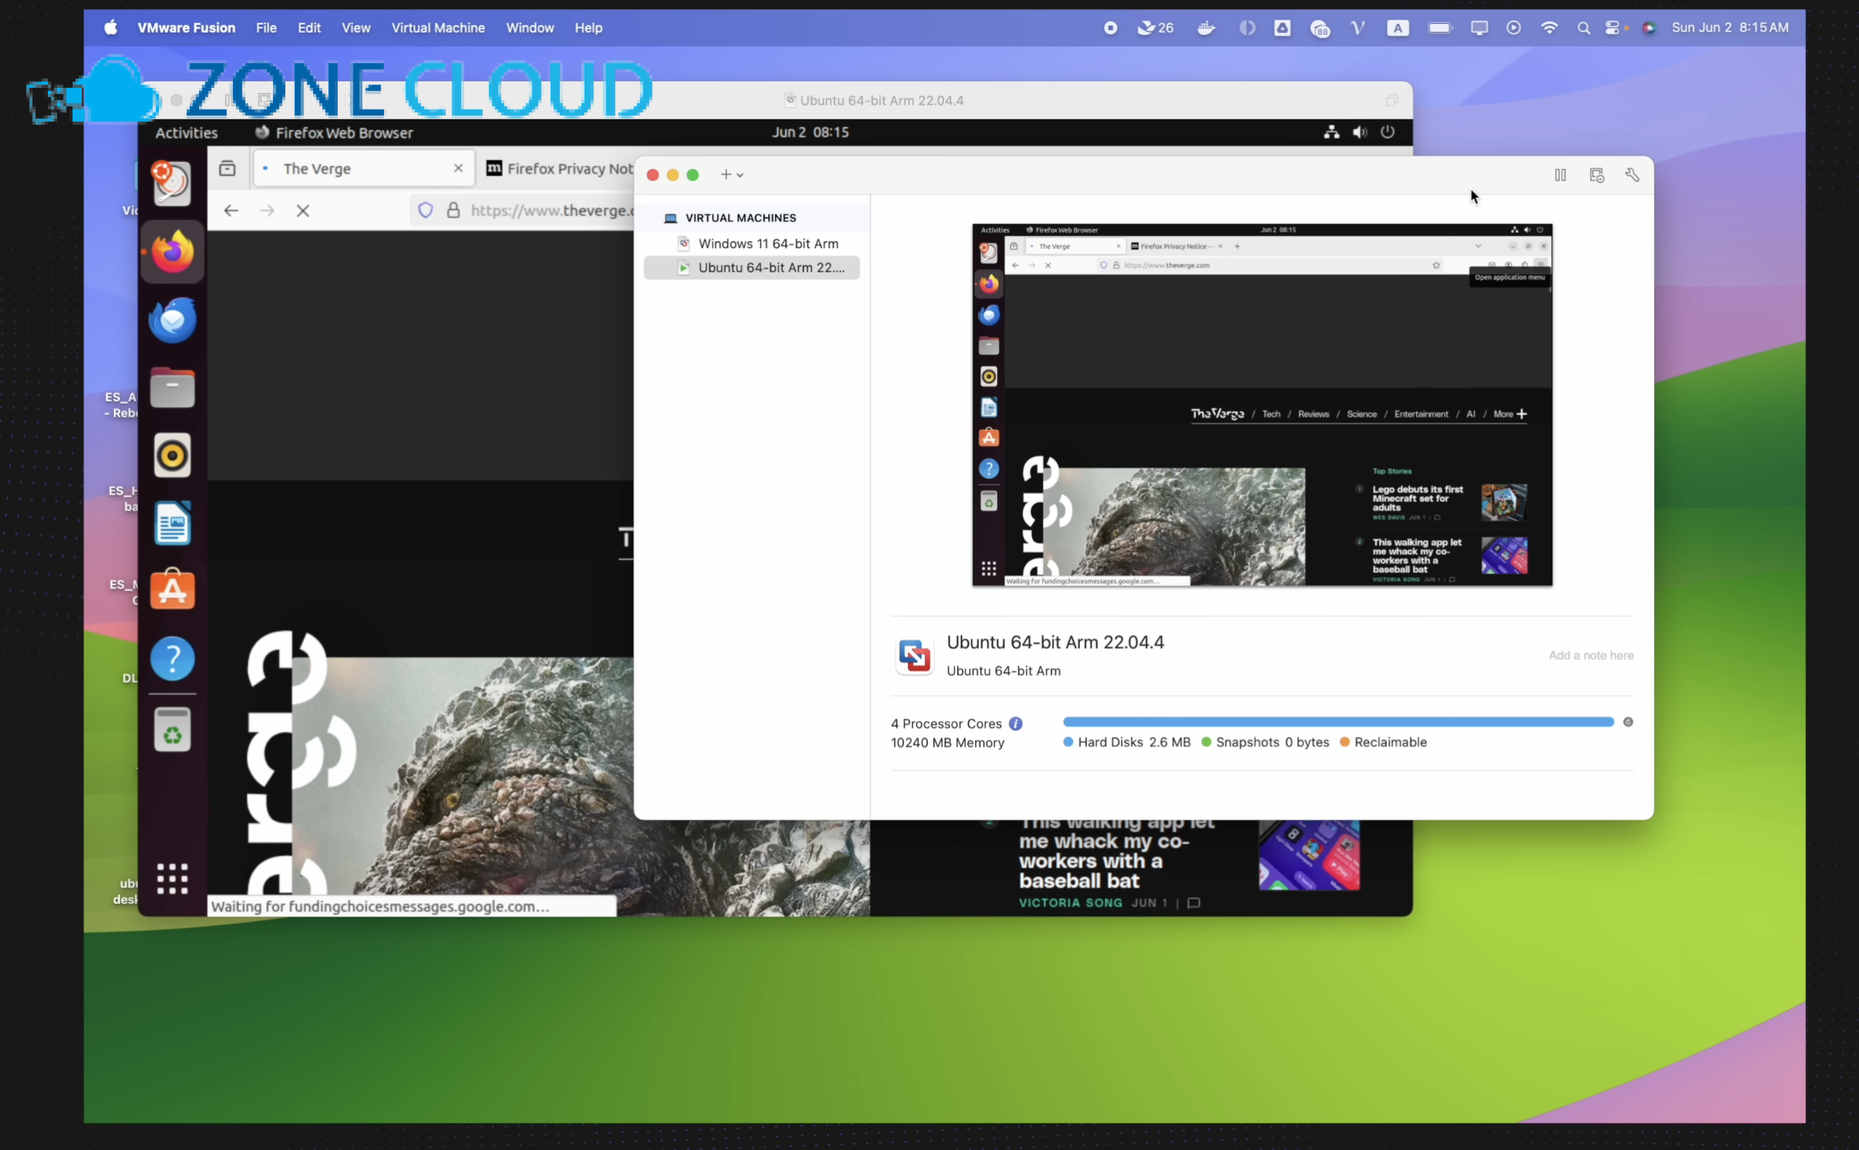Screen dimensions: 1859x1150
Task: Open Trash from the Ubuntu dock
Action: [x=173, y=729]
